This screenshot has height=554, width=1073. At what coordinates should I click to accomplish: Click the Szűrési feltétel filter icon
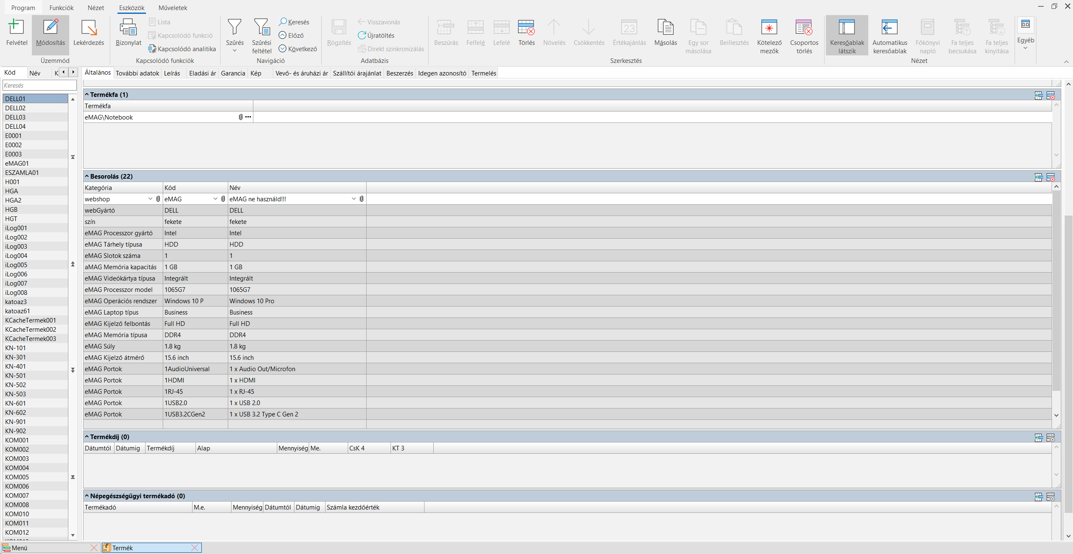[x=261, y=28]
